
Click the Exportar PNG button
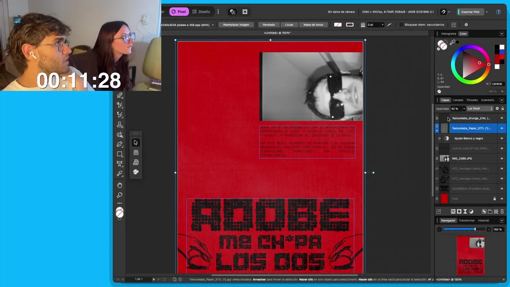pos(470,12)
